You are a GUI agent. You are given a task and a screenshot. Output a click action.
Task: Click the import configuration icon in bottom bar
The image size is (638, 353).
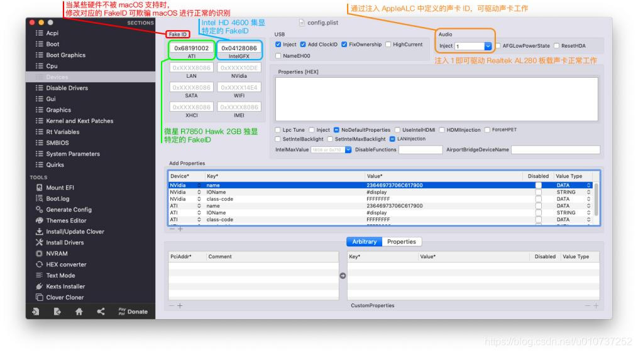(x=36, y=311)
